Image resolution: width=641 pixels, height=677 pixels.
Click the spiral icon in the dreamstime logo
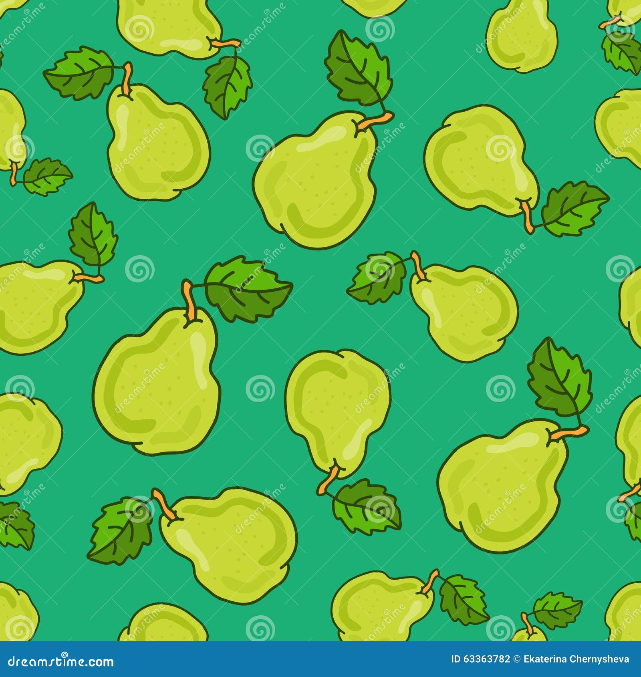coord(64,655)
